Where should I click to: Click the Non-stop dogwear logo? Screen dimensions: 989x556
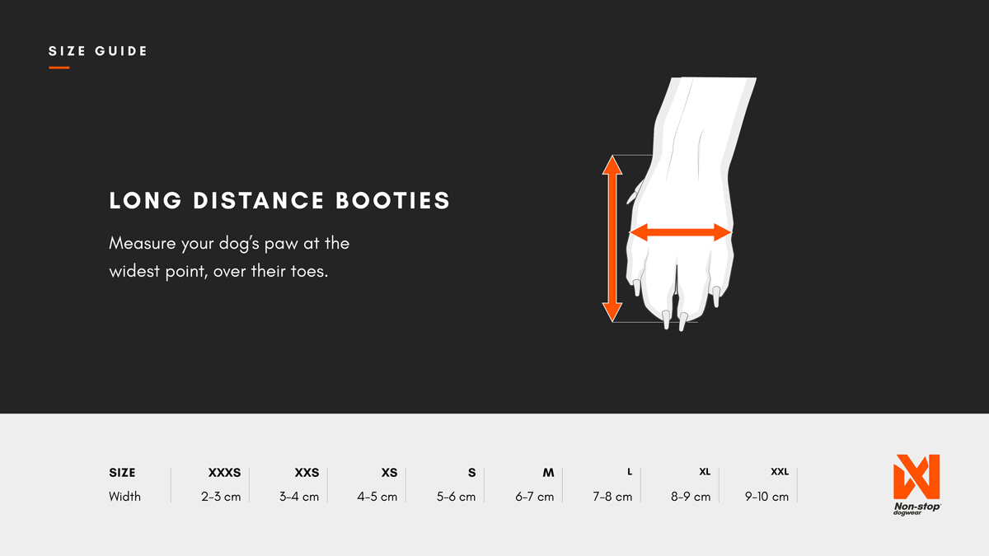tap(916, 486)
